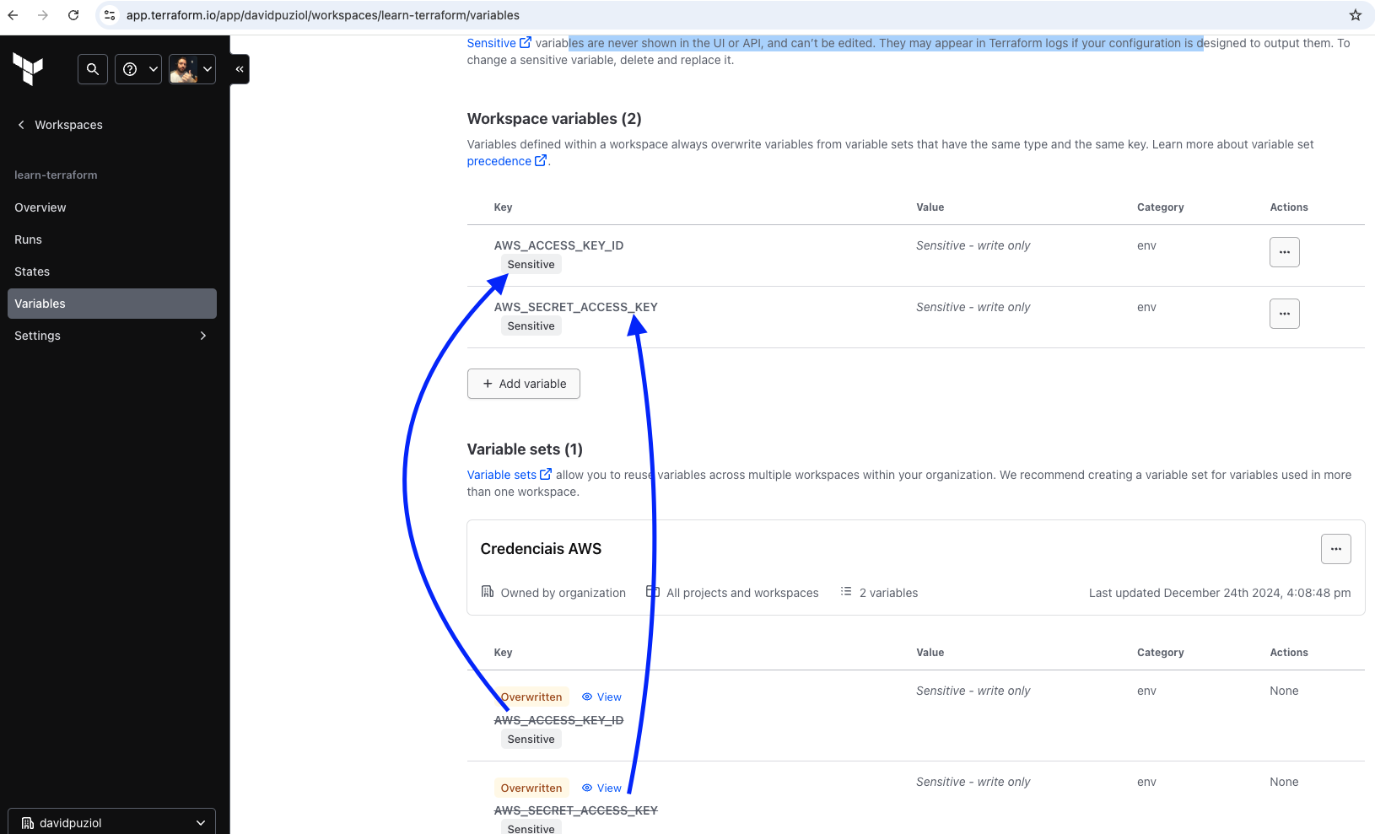Open the user avatar account menu
Image resolution: width=1375 pixels, height=834 pixels.
pyautogui.click(x=192, y=69)
